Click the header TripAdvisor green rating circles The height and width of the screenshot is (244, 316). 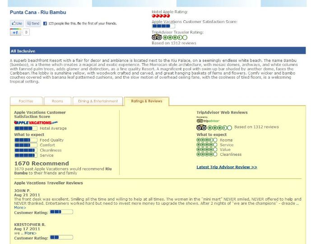coord(175,38)
